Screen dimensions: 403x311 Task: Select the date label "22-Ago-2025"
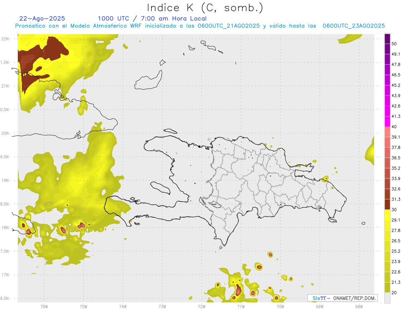[x=42, y=18]
